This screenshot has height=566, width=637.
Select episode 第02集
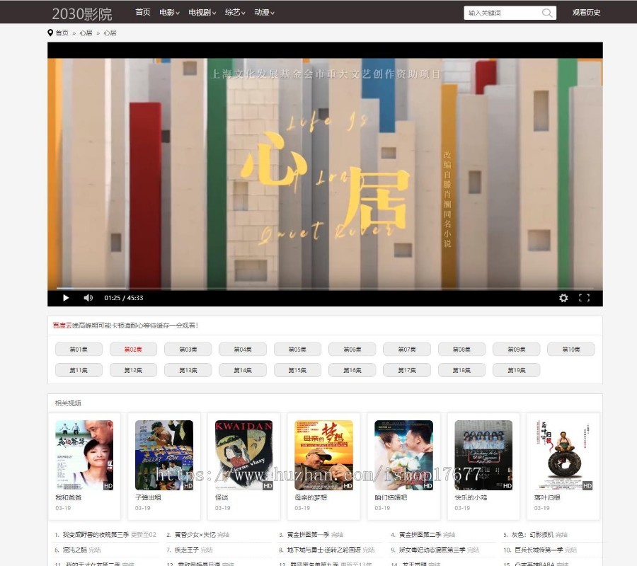pyautogui.click(x=133, y=350)
